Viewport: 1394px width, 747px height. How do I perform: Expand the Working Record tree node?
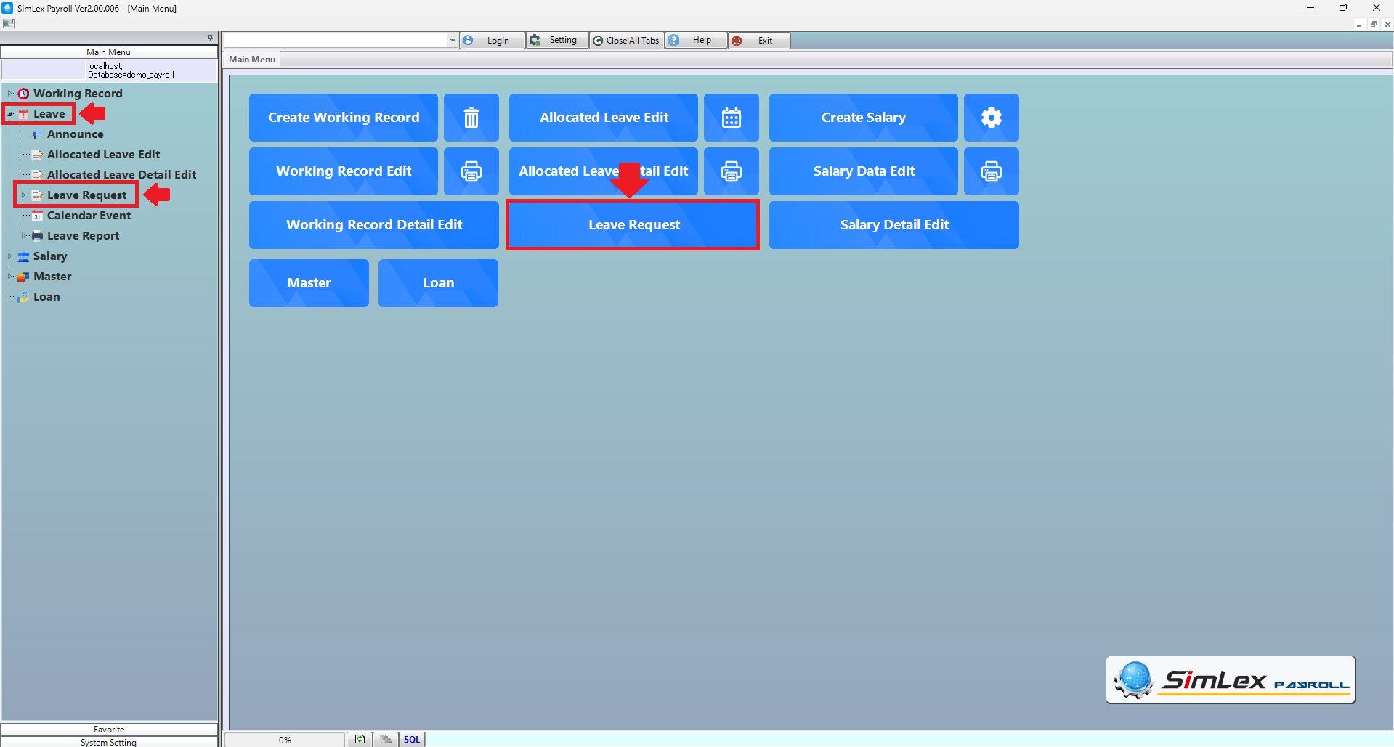10,94
